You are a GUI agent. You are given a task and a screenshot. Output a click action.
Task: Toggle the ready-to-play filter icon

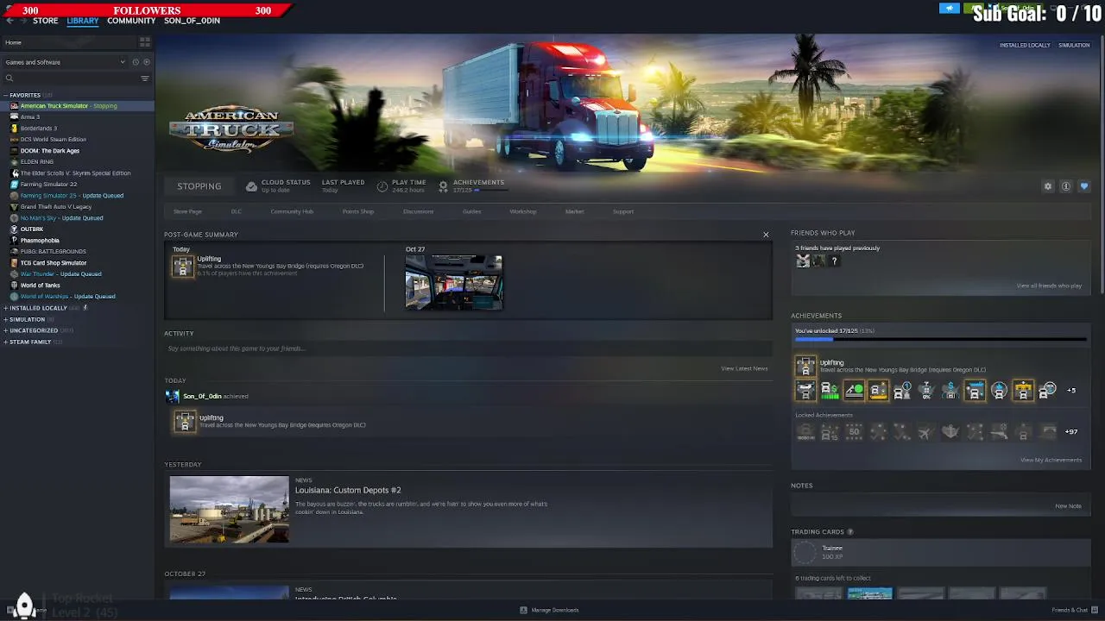[x=147, y=62]
